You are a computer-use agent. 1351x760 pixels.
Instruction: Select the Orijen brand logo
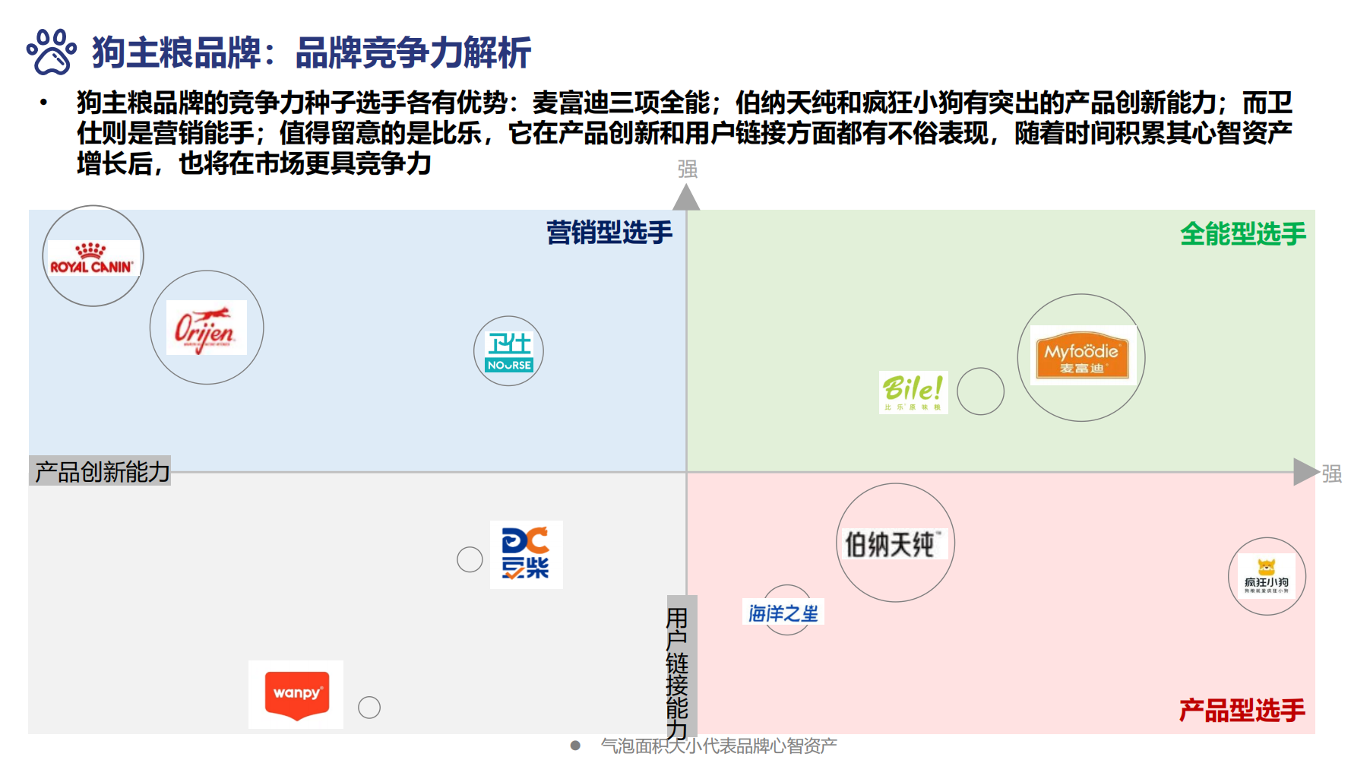[x=207, y=328]
